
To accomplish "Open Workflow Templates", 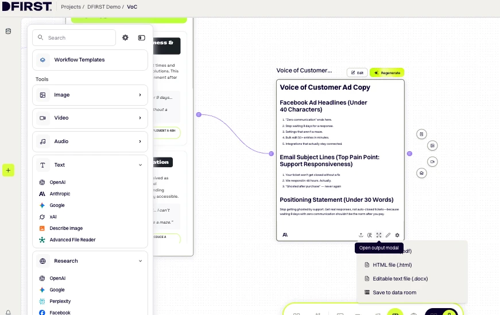I will click(90, 60).
